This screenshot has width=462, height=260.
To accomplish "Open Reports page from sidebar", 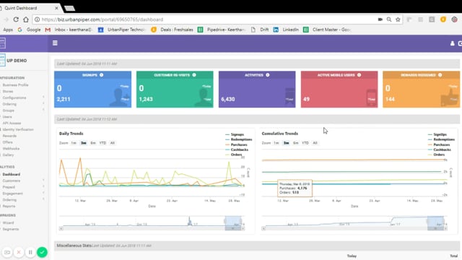I will [9, 206].
